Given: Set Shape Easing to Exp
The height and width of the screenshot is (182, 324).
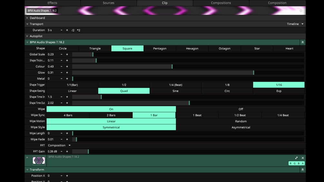Looking at the screenshot, I should pyautogui.click(x=279, y=91).
